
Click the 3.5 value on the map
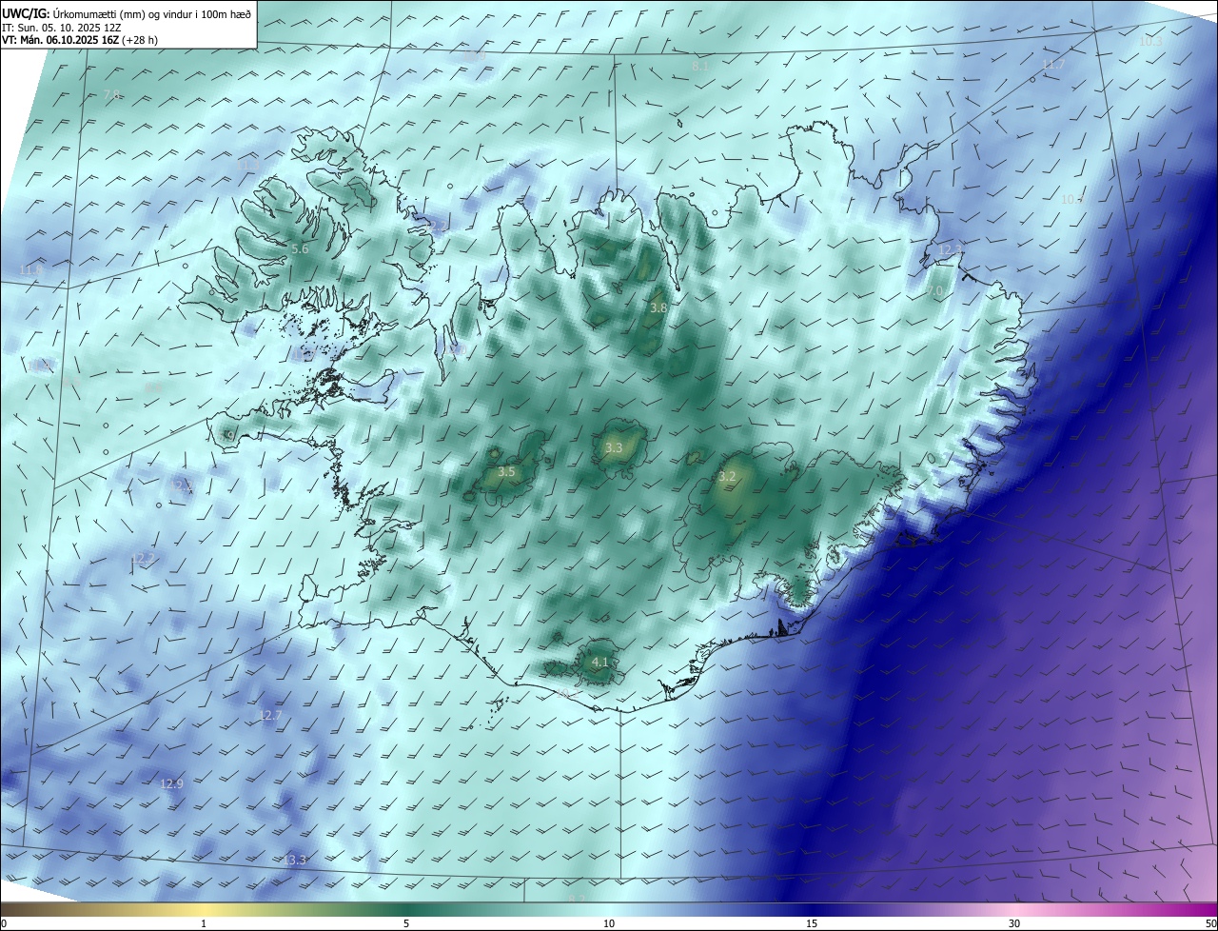click(x=506, y=472)
